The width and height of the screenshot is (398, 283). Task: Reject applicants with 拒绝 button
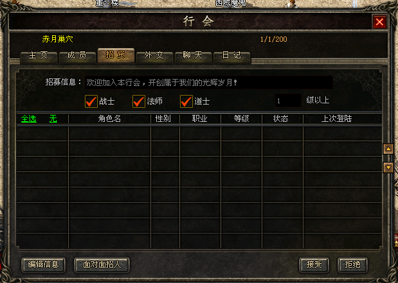pos(352,265)
